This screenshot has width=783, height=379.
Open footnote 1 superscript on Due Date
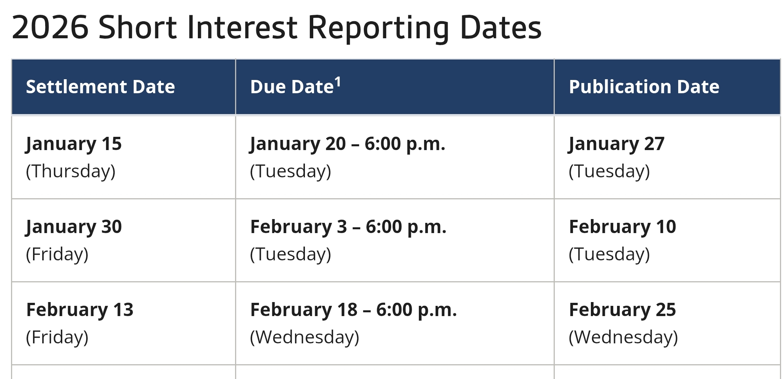338,82
